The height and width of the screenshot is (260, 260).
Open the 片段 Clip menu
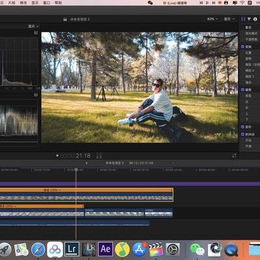pyautogui.click(x=12, y=3)
